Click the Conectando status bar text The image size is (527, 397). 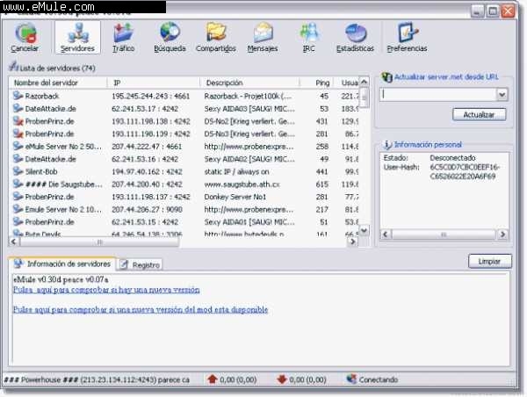point(379,379)
